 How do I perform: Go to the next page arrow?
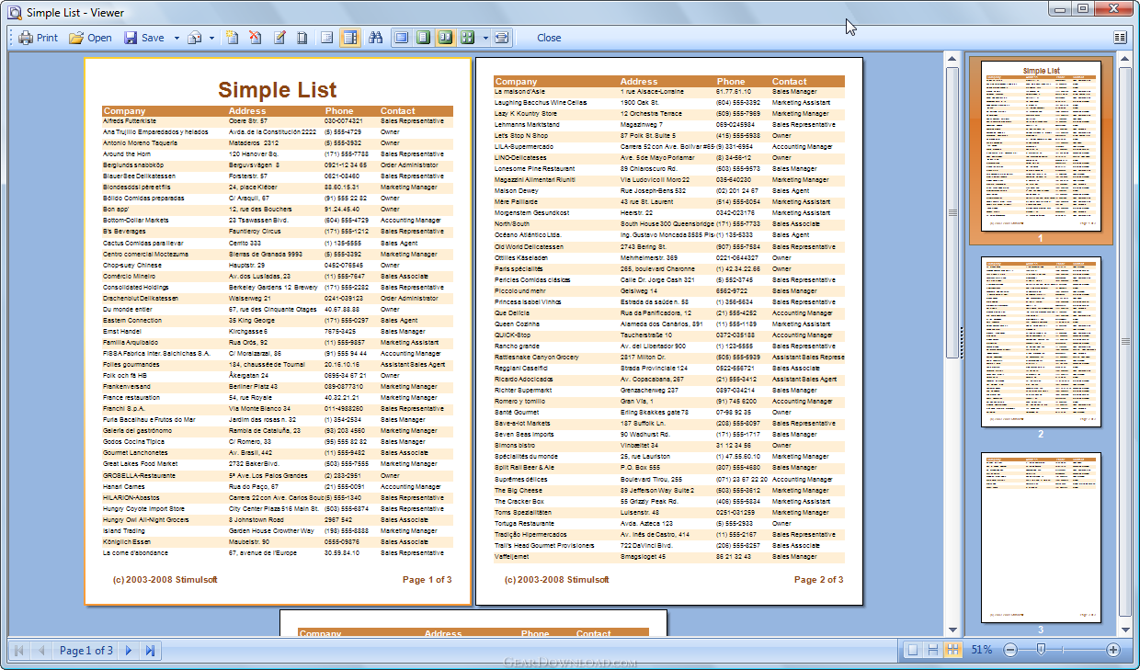129,650
